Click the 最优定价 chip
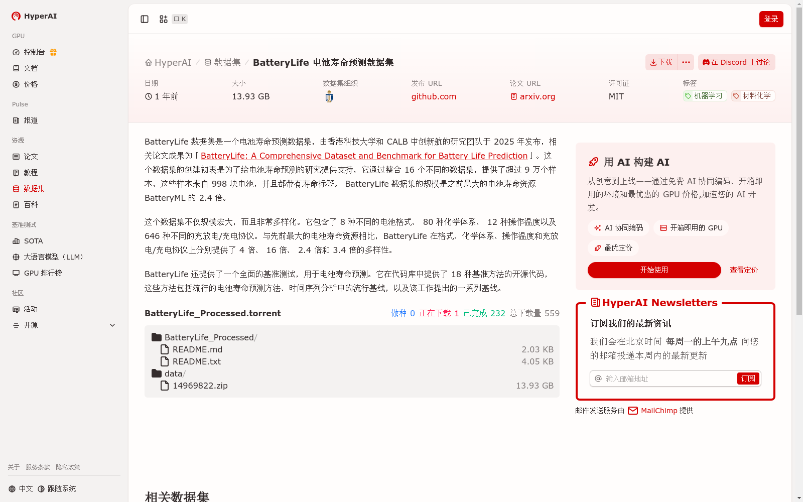Image resolution: width=803 pixels, height=502 pixels. click(x=613, y=248)
